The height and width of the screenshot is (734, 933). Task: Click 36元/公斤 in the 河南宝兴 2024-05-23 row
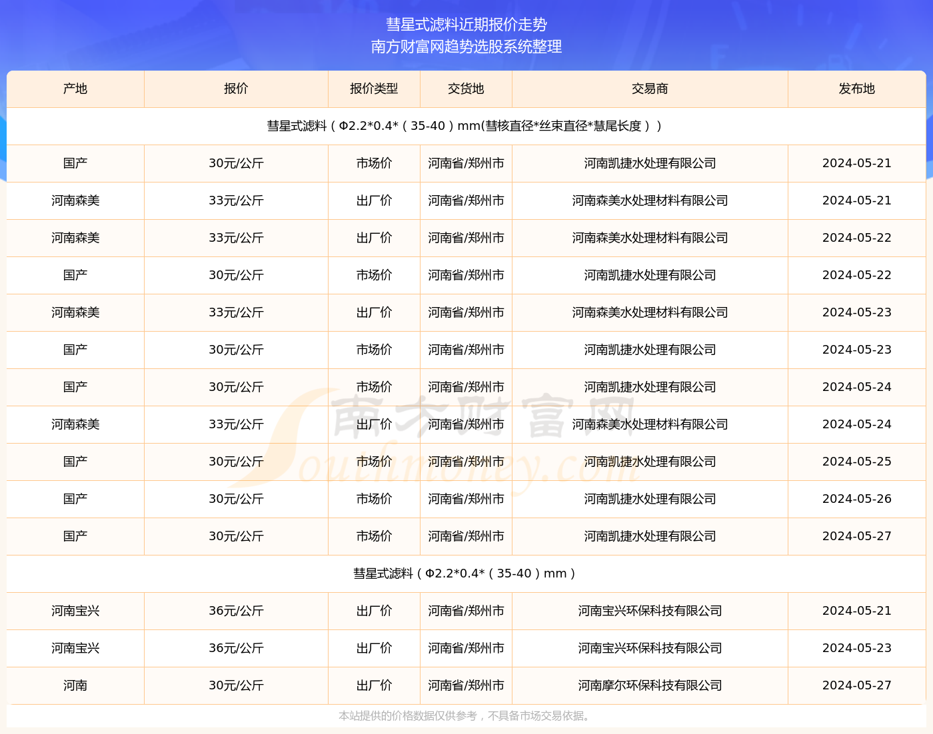[236, 648]
